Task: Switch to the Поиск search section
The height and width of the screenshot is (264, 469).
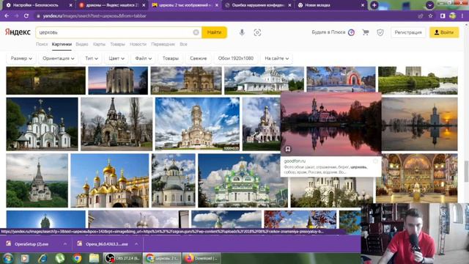Action: 42,44
